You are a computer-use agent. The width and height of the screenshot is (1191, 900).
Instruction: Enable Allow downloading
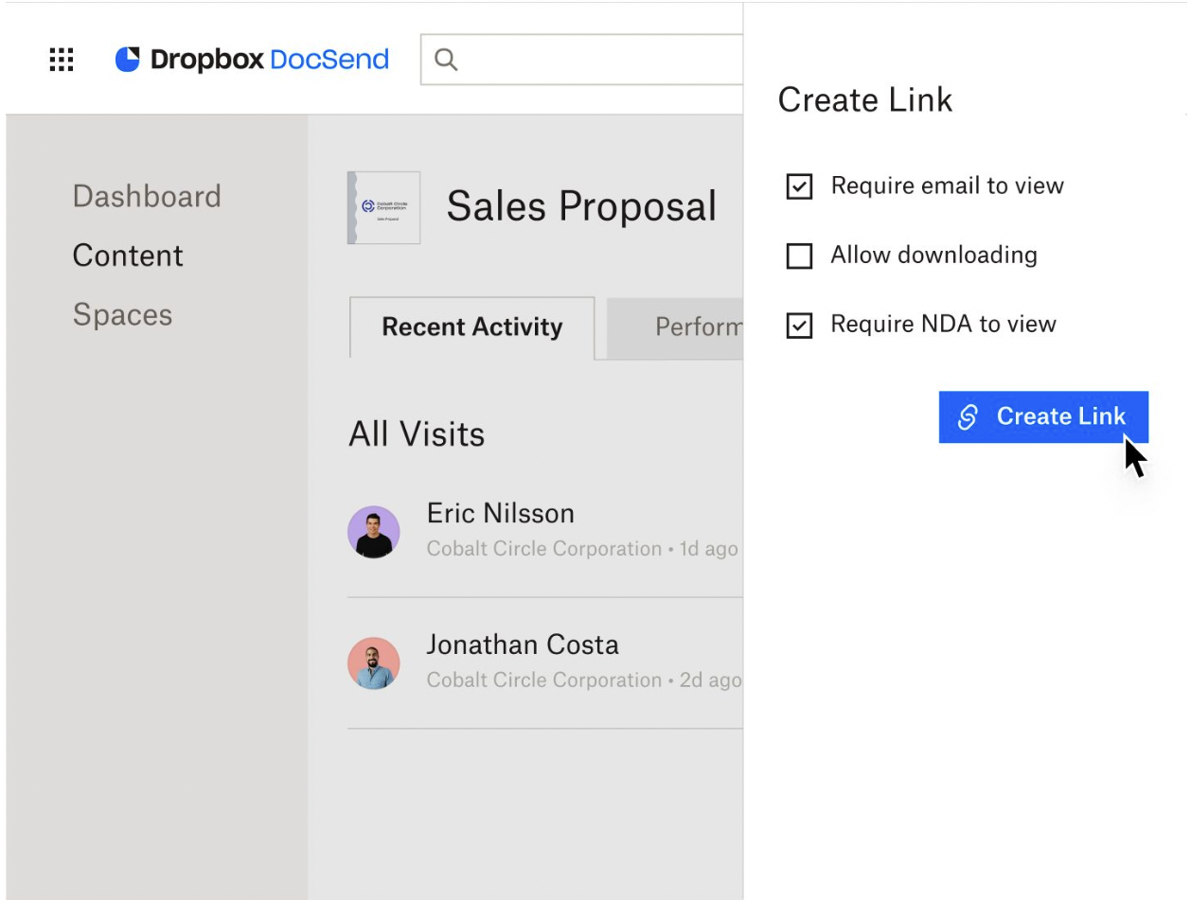coord(798,255)
